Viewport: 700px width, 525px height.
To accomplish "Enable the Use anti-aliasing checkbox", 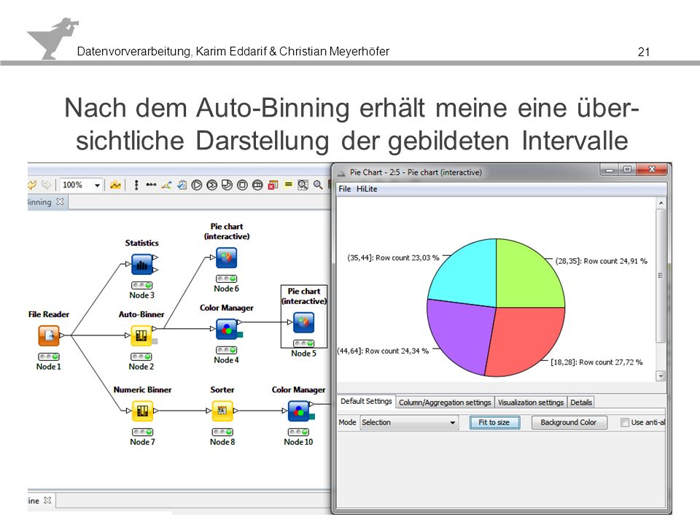I will (625, 422).
